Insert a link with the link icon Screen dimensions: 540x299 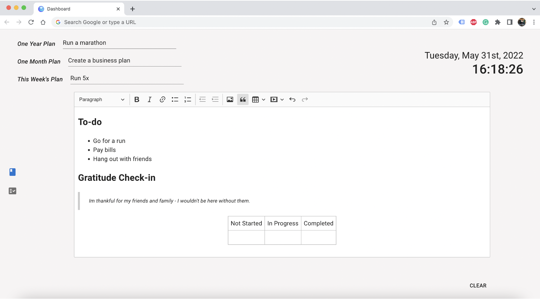[x=162, y=99]
